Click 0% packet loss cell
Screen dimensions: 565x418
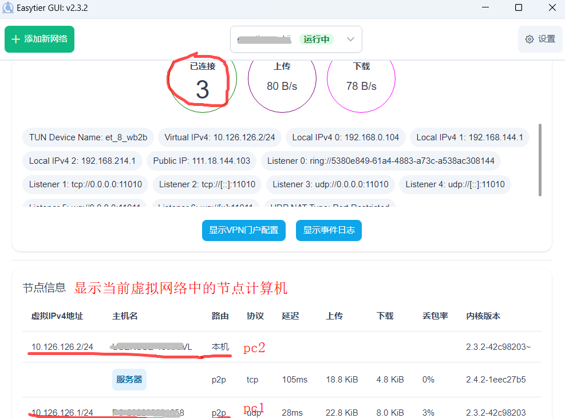(428, 380)
